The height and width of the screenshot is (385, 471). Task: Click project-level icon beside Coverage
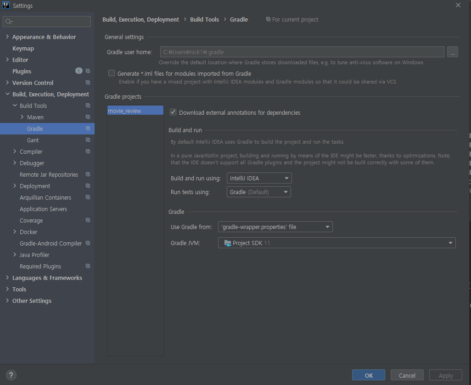88,220
